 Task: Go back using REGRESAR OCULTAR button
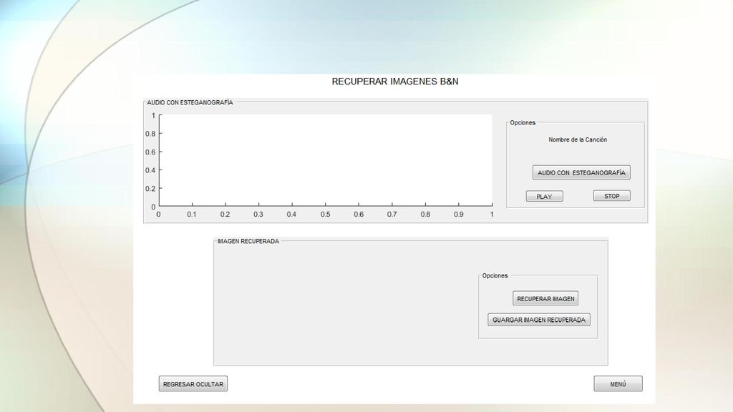click(193, 384)
